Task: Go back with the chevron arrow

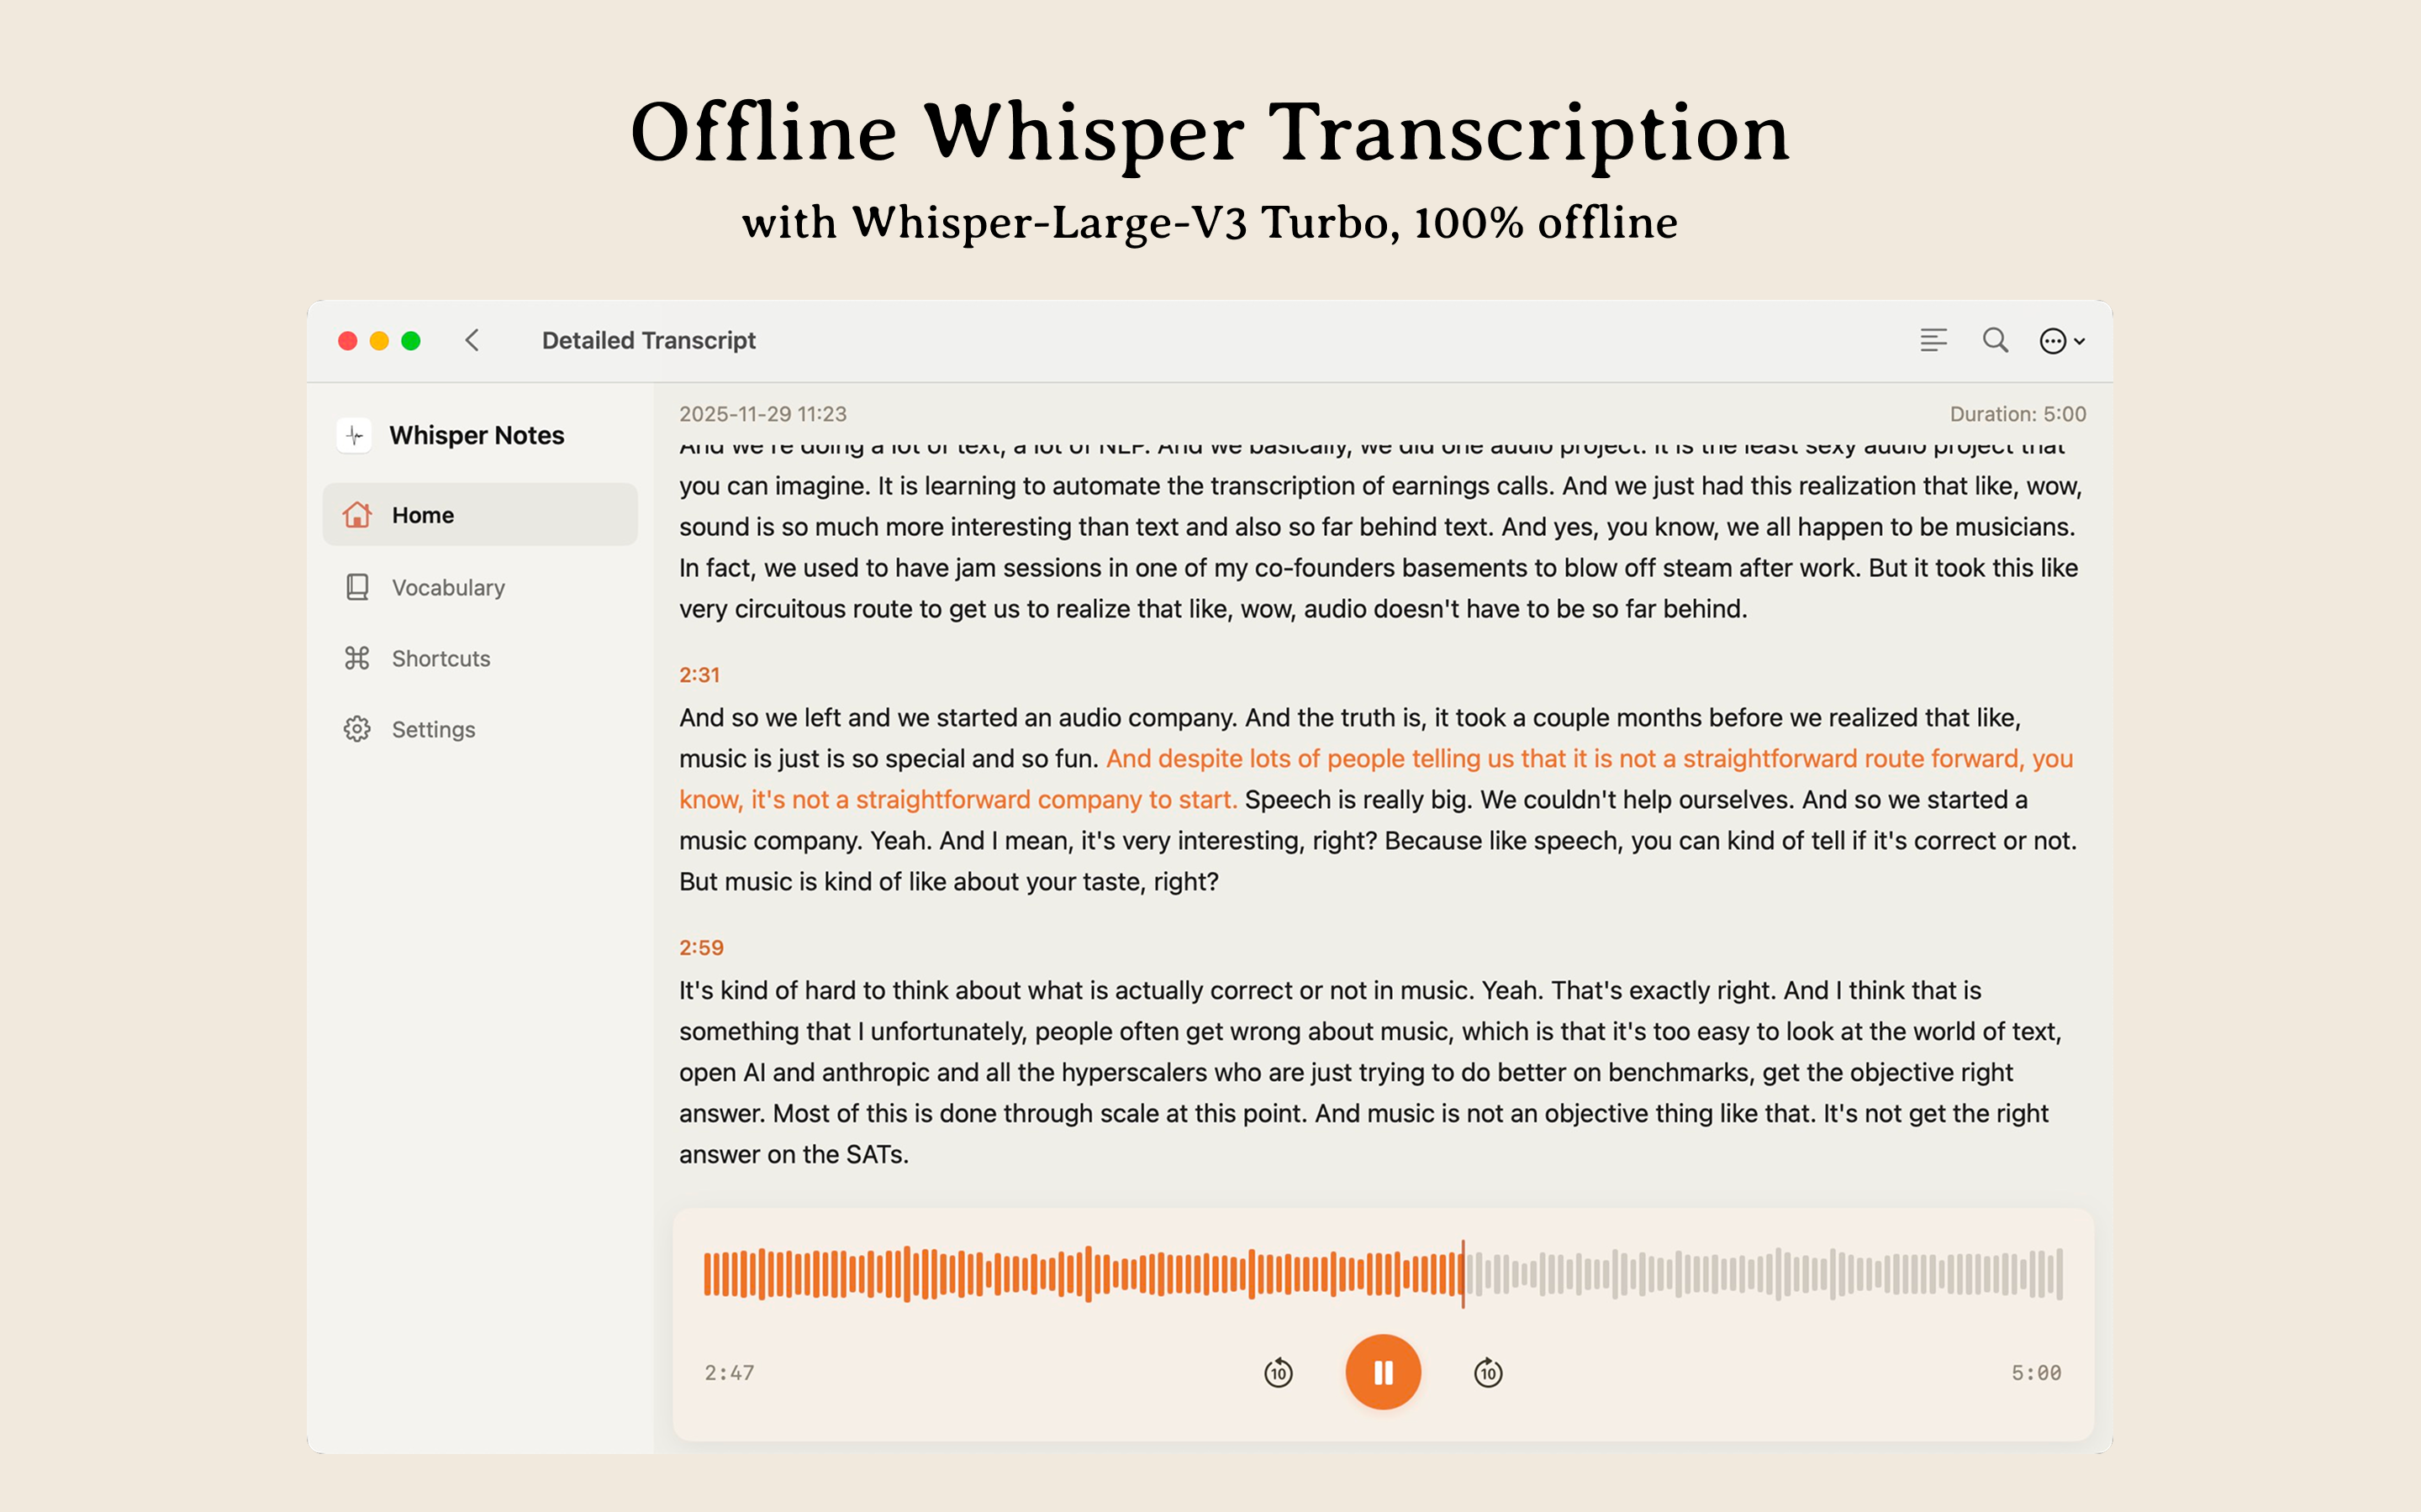Action: 472,340
